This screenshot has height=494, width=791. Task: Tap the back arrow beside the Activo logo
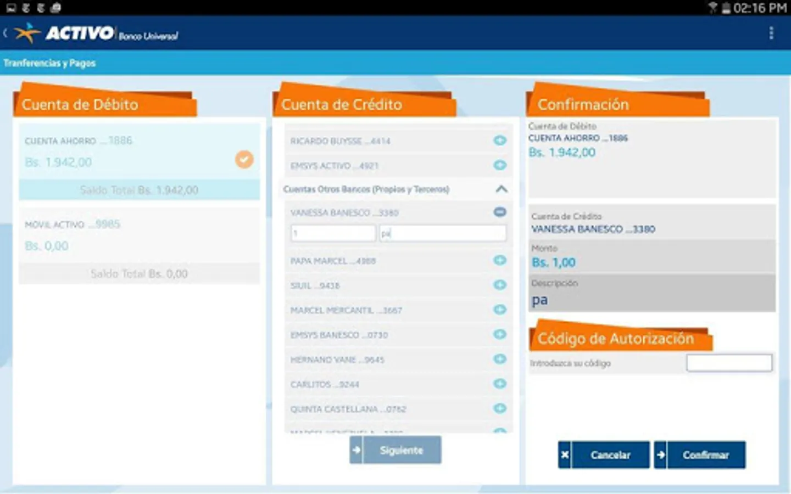pyautogui.click(x=5, y=33)
